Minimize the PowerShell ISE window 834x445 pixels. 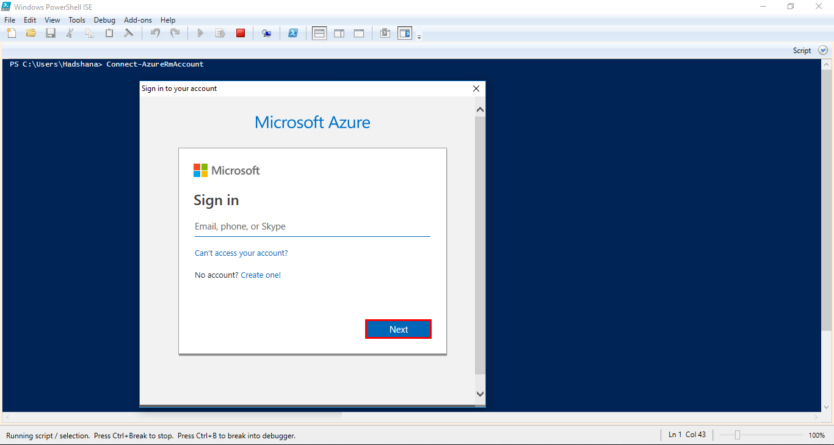(763, 6)
